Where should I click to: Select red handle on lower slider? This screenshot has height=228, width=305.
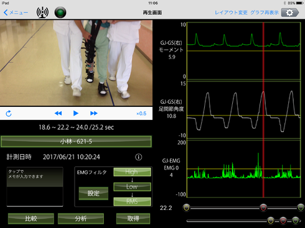283,221
